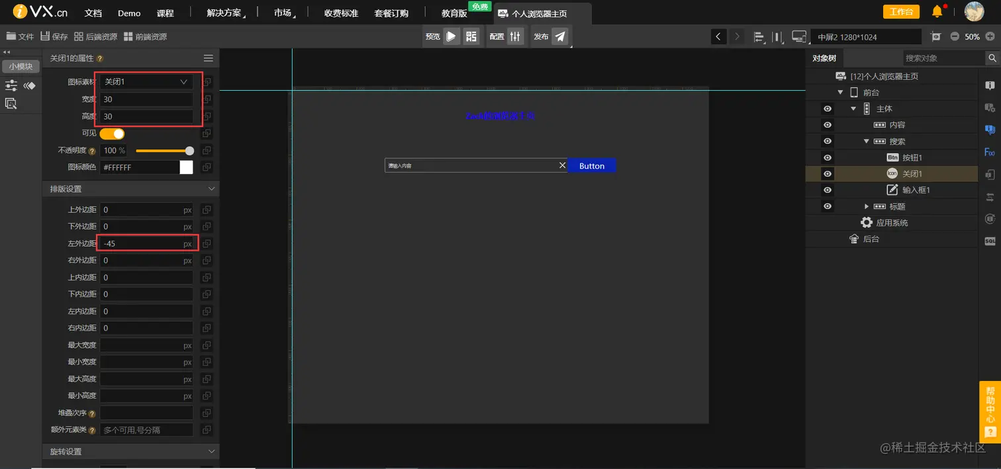The width and height of the screenshot is (1001, 469).
Task: Collapse the 主体 tree node
Action: click(853, 108)
